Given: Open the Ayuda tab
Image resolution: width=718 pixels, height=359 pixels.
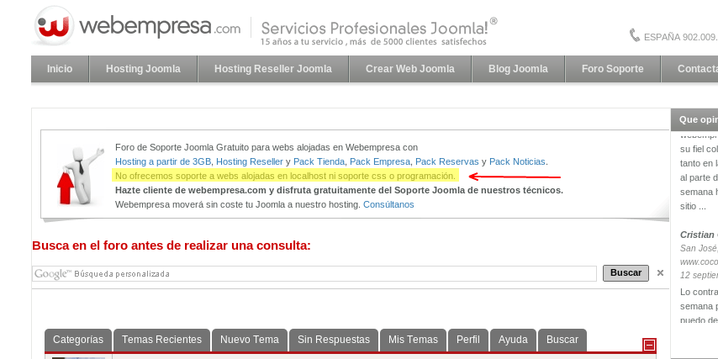Looking at the screenshot, I should 513,340.
